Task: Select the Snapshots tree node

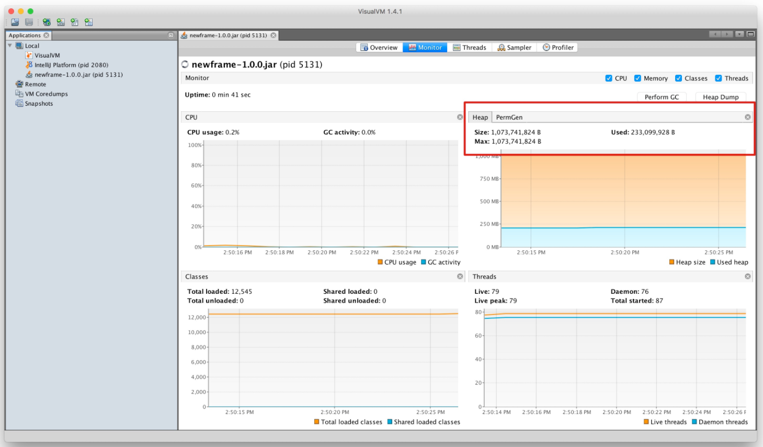Action: pyautogui.click(x=39, y=104)
